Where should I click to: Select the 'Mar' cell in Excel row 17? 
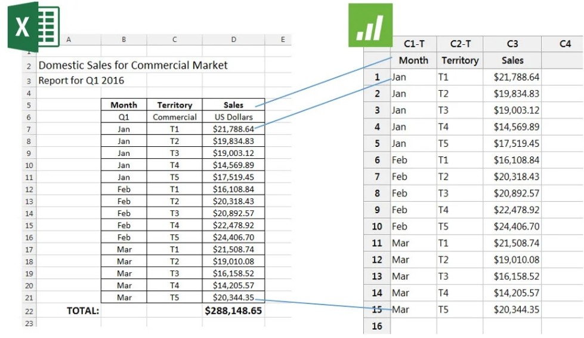(123, 249)
